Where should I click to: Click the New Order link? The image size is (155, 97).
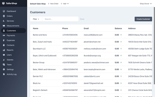(53, 4)
